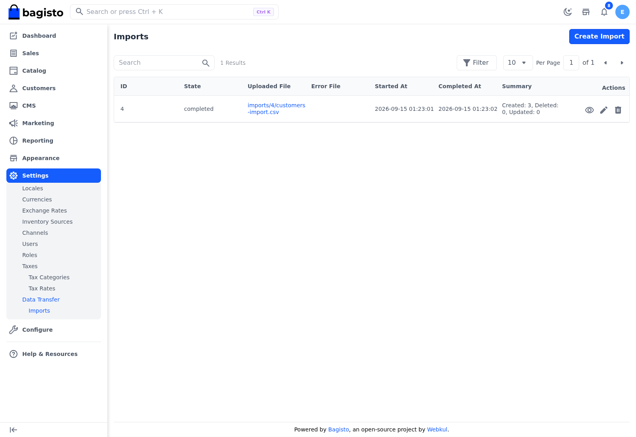636x437 pixels.
Task: Click the Create Import button
Action: 599,37
